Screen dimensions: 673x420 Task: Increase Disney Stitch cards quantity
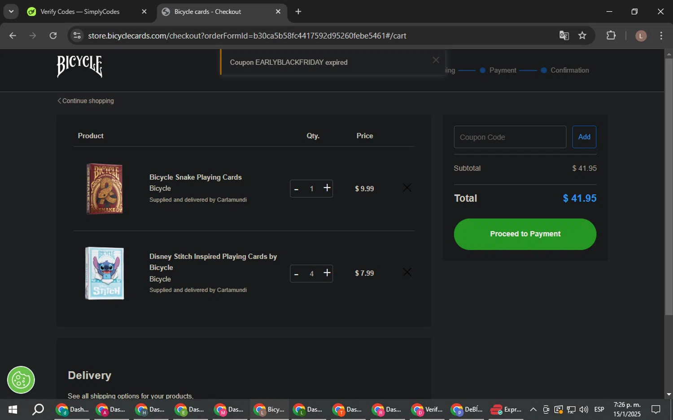pyautogui.click(x=327, y=273)
